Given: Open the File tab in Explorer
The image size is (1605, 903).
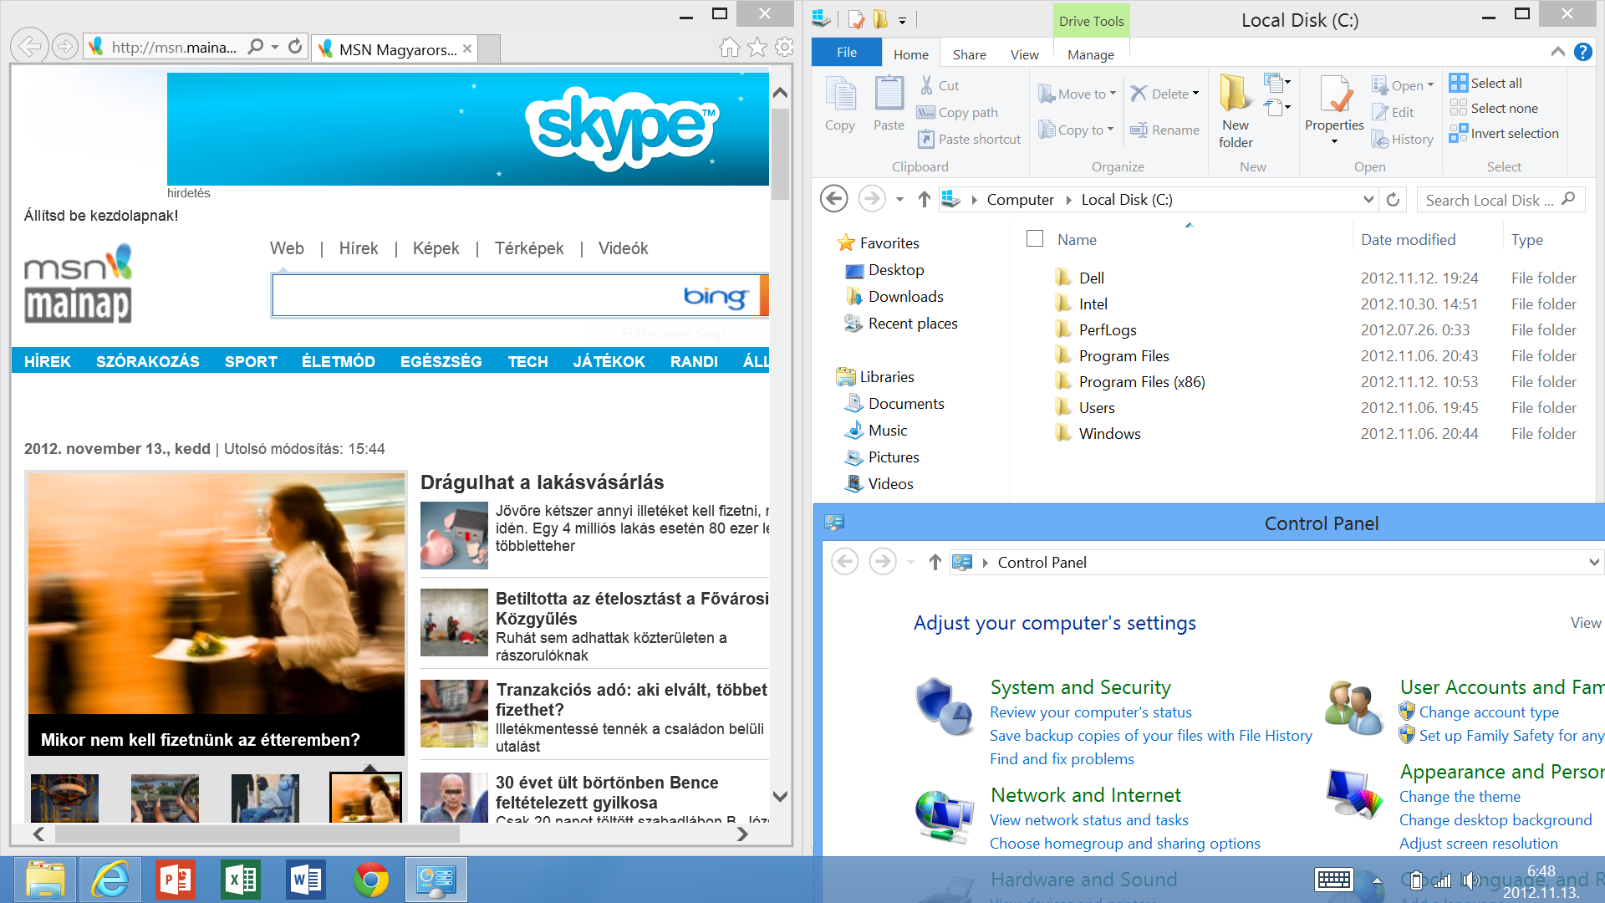Looking at the screenshot, I should pos(846,53).
